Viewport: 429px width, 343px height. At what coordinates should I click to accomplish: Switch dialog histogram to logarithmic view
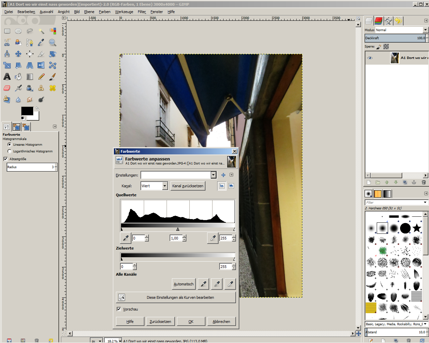(x=231, y=186)
